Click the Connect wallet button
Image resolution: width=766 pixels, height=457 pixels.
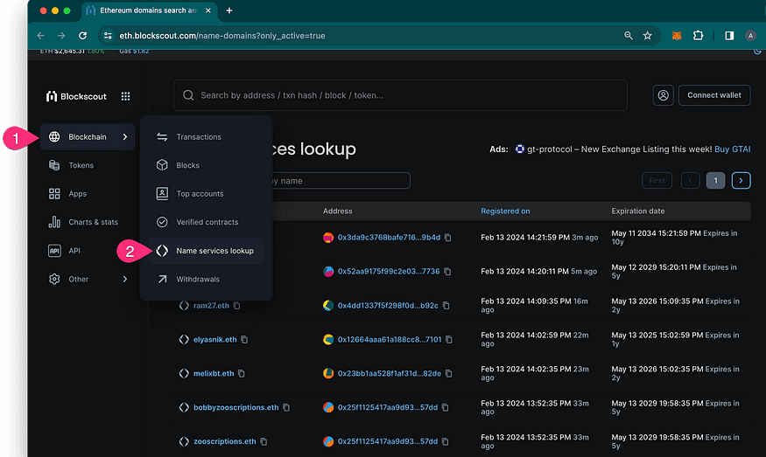click(714, 95)
